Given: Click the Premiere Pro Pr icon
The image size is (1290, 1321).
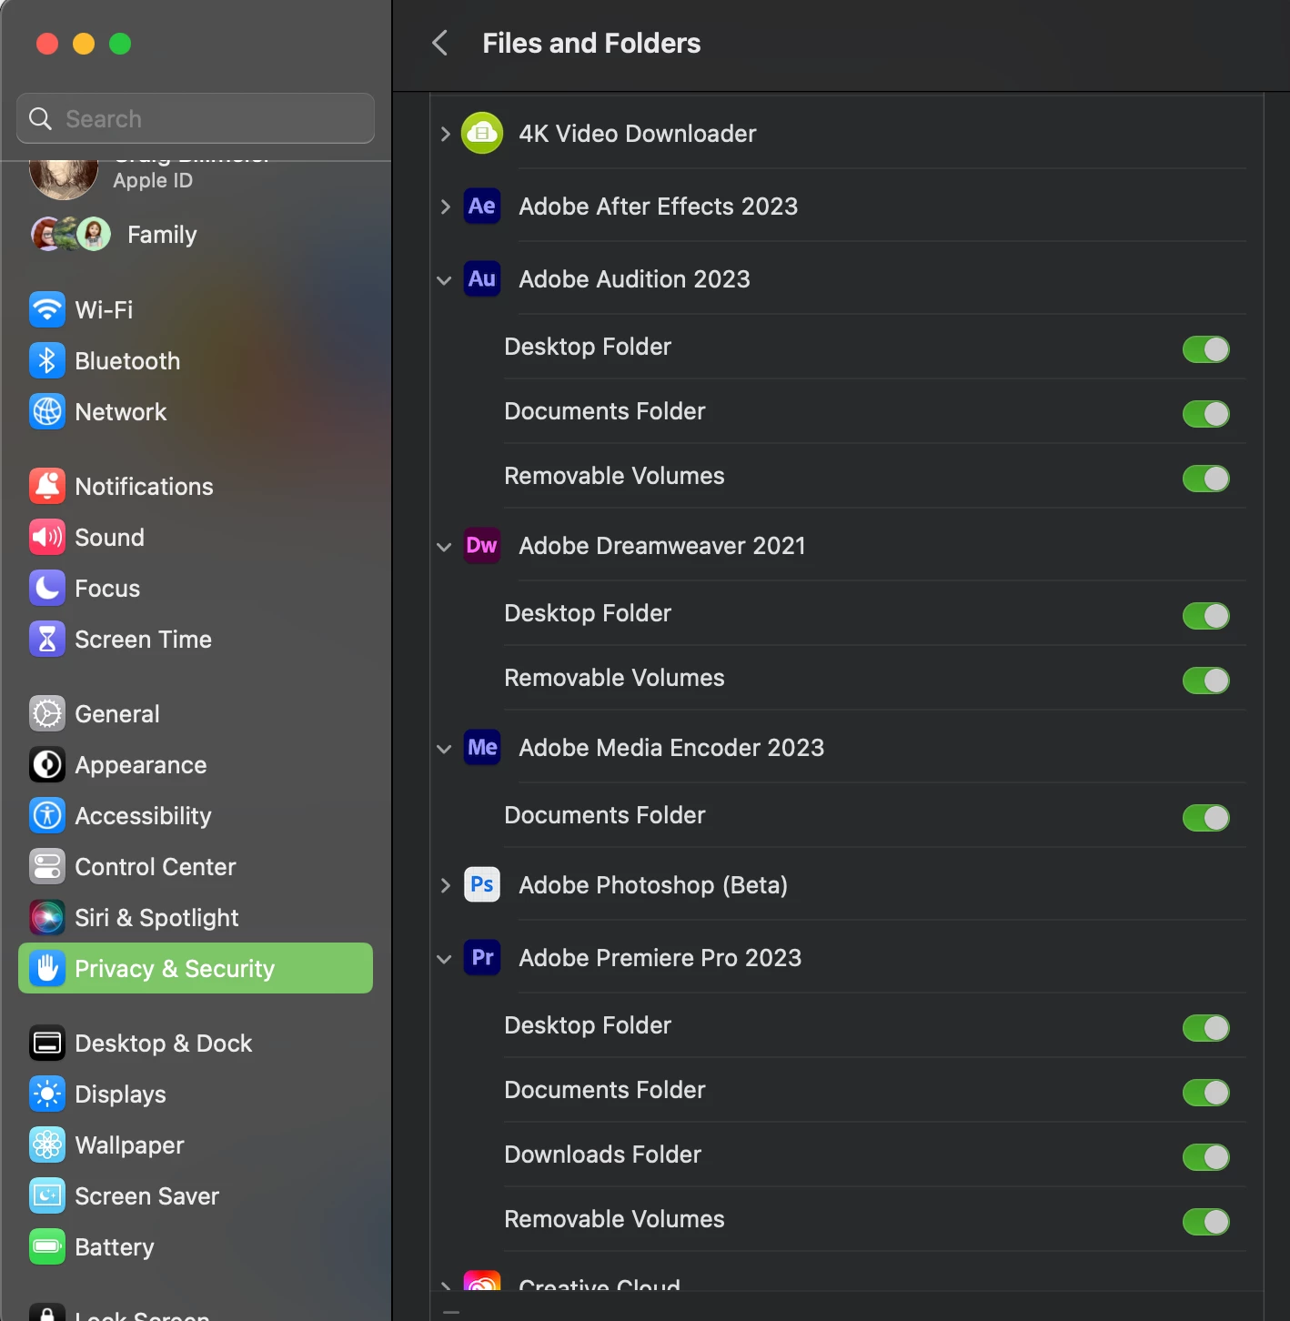Looking at the screenshot, I should tap(482, 957).
